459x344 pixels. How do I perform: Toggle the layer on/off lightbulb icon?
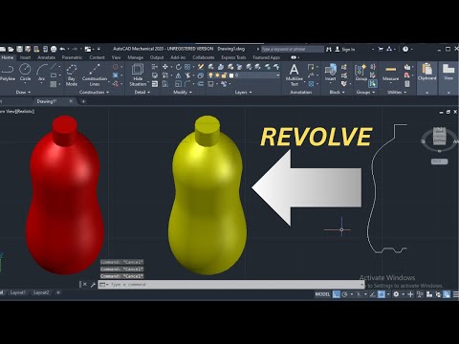(x=210, y=75)
